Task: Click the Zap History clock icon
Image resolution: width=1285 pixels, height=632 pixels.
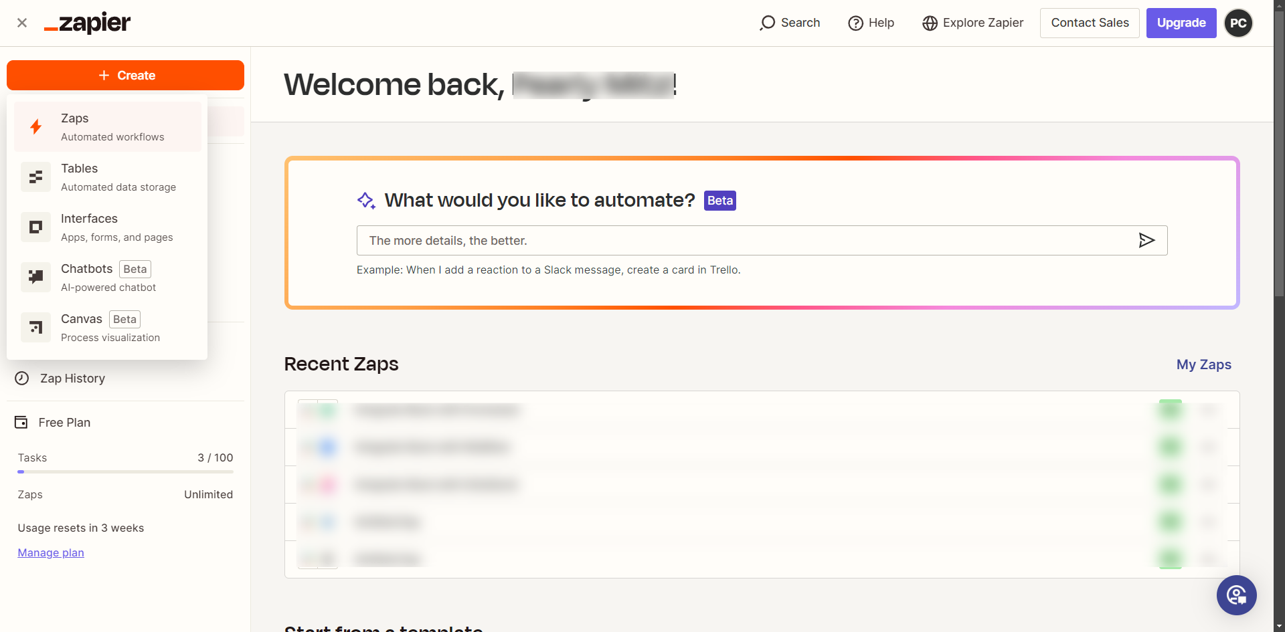Action: tap(22, 379)
